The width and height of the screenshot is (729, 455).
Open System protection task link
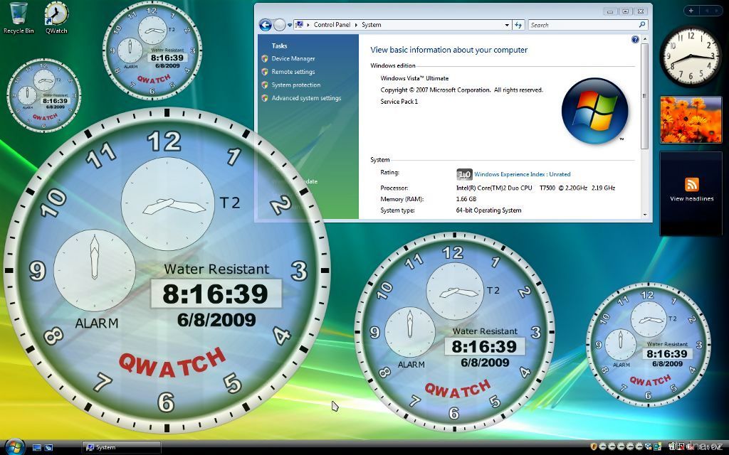296,85
